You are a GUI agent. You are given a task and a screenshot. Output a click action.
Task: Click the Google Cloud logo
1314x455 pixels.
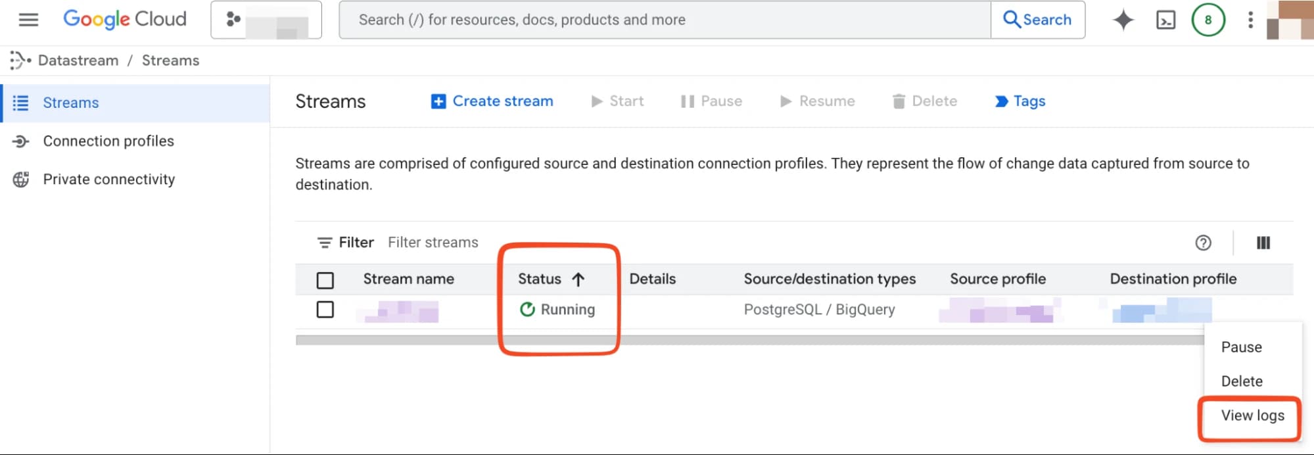tap(125, 19)
